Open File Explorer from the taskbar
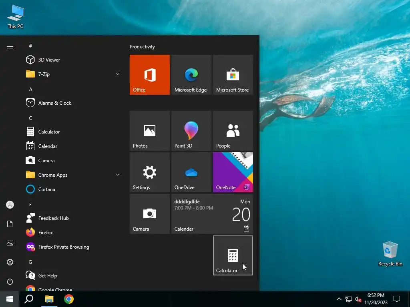410x307 pixels. click(49, 299)
